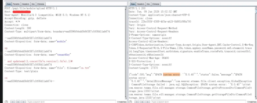Open the request Chinese tab
This screenshot has width=257, height=103.
(x=41, y=4)
